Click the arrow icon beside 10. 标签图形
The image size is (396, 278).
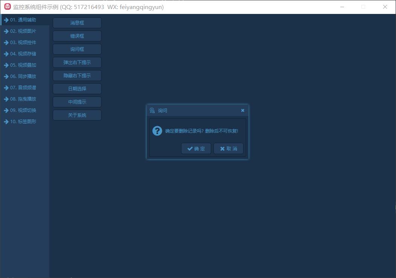coord(6,122)
